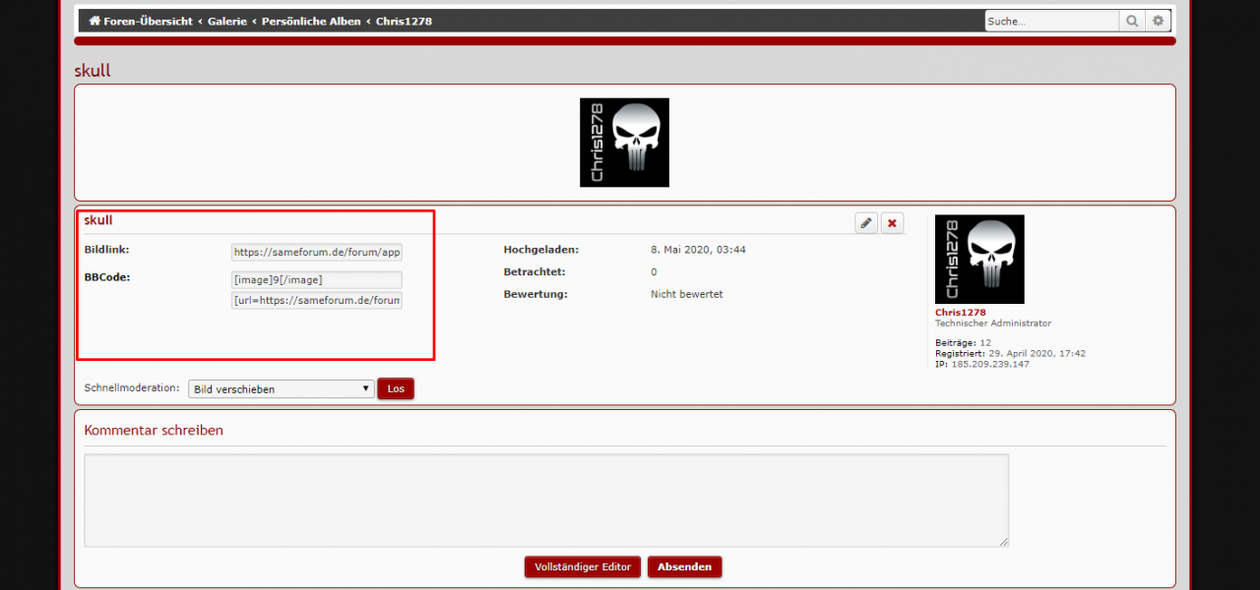This screenshot has width=1260, height=590.
Task: Open the Vollständiger Editor
Action: (583, 567)
